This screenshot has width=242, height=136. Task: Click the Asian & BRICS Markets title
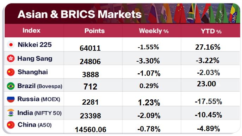pyautogui.click(x=80, y=14)
